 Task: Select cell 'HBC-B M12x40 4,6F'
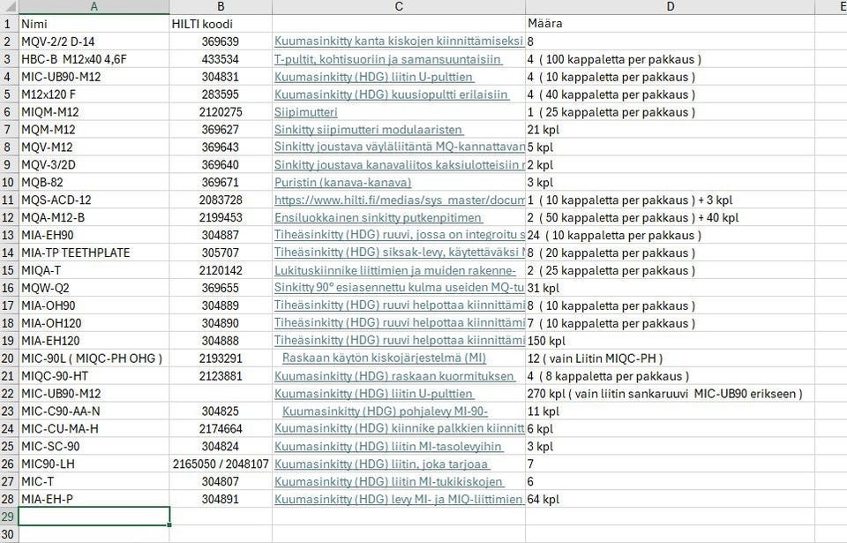click(x=94, y=59)
